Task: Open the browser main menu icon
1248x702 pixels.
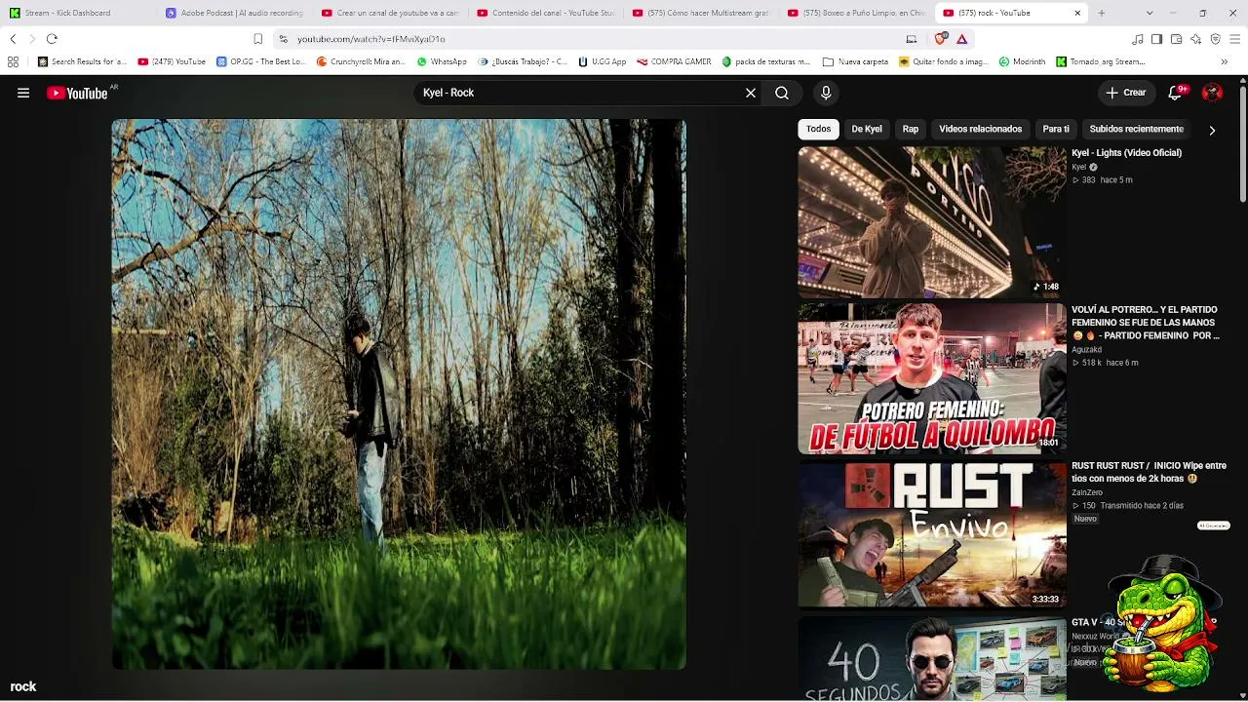Action: (1234, 39)
